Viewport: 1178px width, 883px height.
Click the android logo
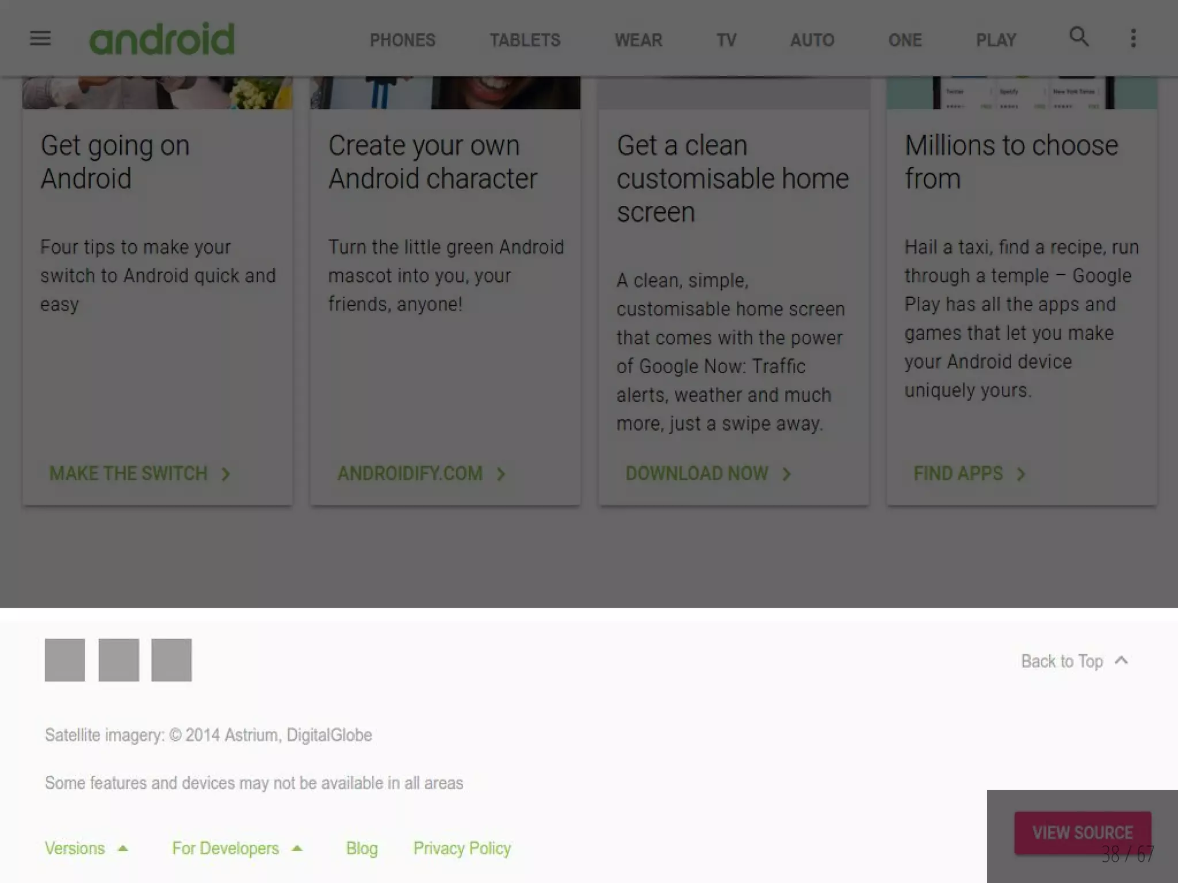pos(162,39)
